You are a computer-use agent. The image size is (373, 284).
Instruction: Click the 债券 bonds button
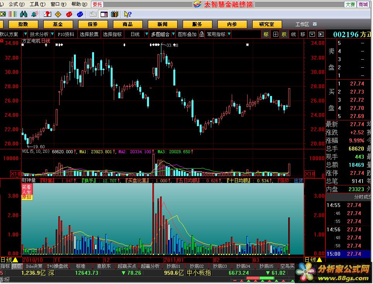tap(93, 24)
